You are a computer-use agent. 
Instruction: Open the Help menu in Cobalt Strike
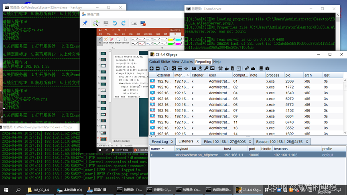217,62
